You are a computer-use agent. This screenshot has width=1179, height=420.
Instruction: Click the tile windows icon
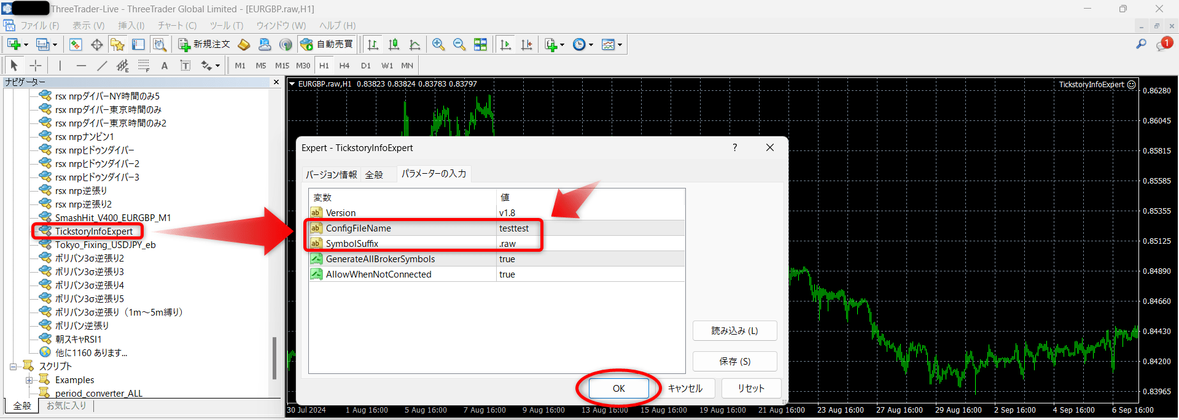pyautogui.click(x=480, y=44)
